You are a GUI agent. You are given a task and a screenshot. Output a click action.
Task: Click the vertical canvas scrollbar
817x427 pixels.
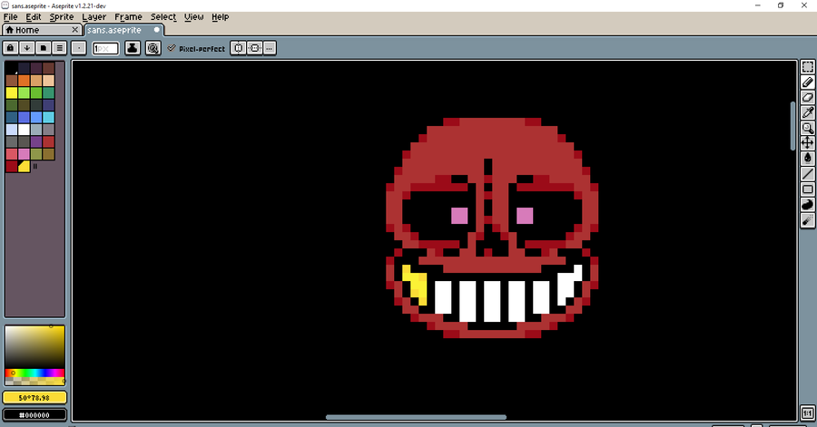(x=792, y=125)
